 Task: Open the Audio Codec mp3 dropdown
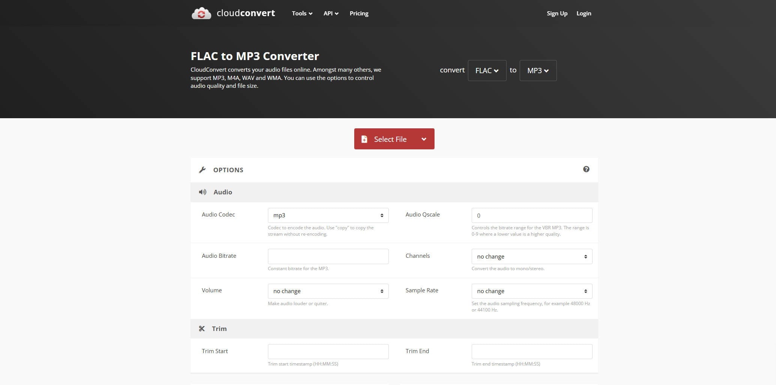tap(328, 215)
